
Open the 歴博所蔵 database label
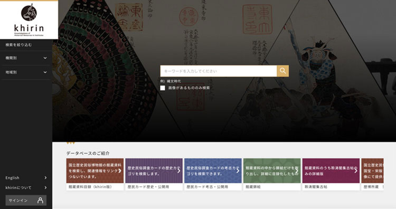click(371, 187)
